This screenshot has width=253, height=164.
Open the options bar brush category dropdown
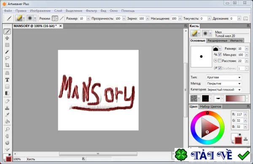[x=24, y=18]
